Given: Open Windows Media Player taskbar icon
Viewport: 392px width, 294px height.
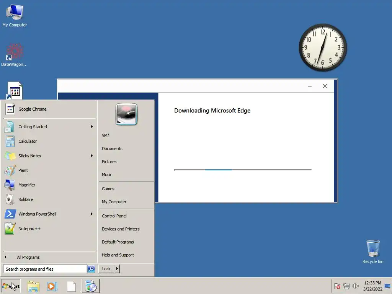Looking at the screenshot, I should [52, 286].
